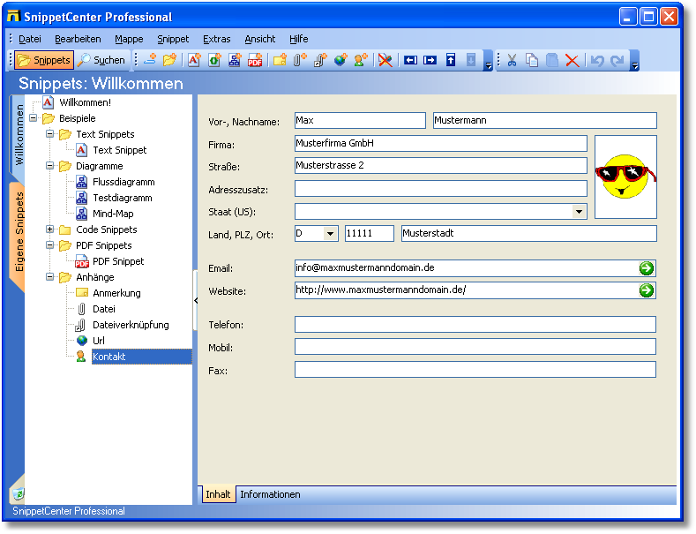Open the Extras menu

click(x=217, y=39)
